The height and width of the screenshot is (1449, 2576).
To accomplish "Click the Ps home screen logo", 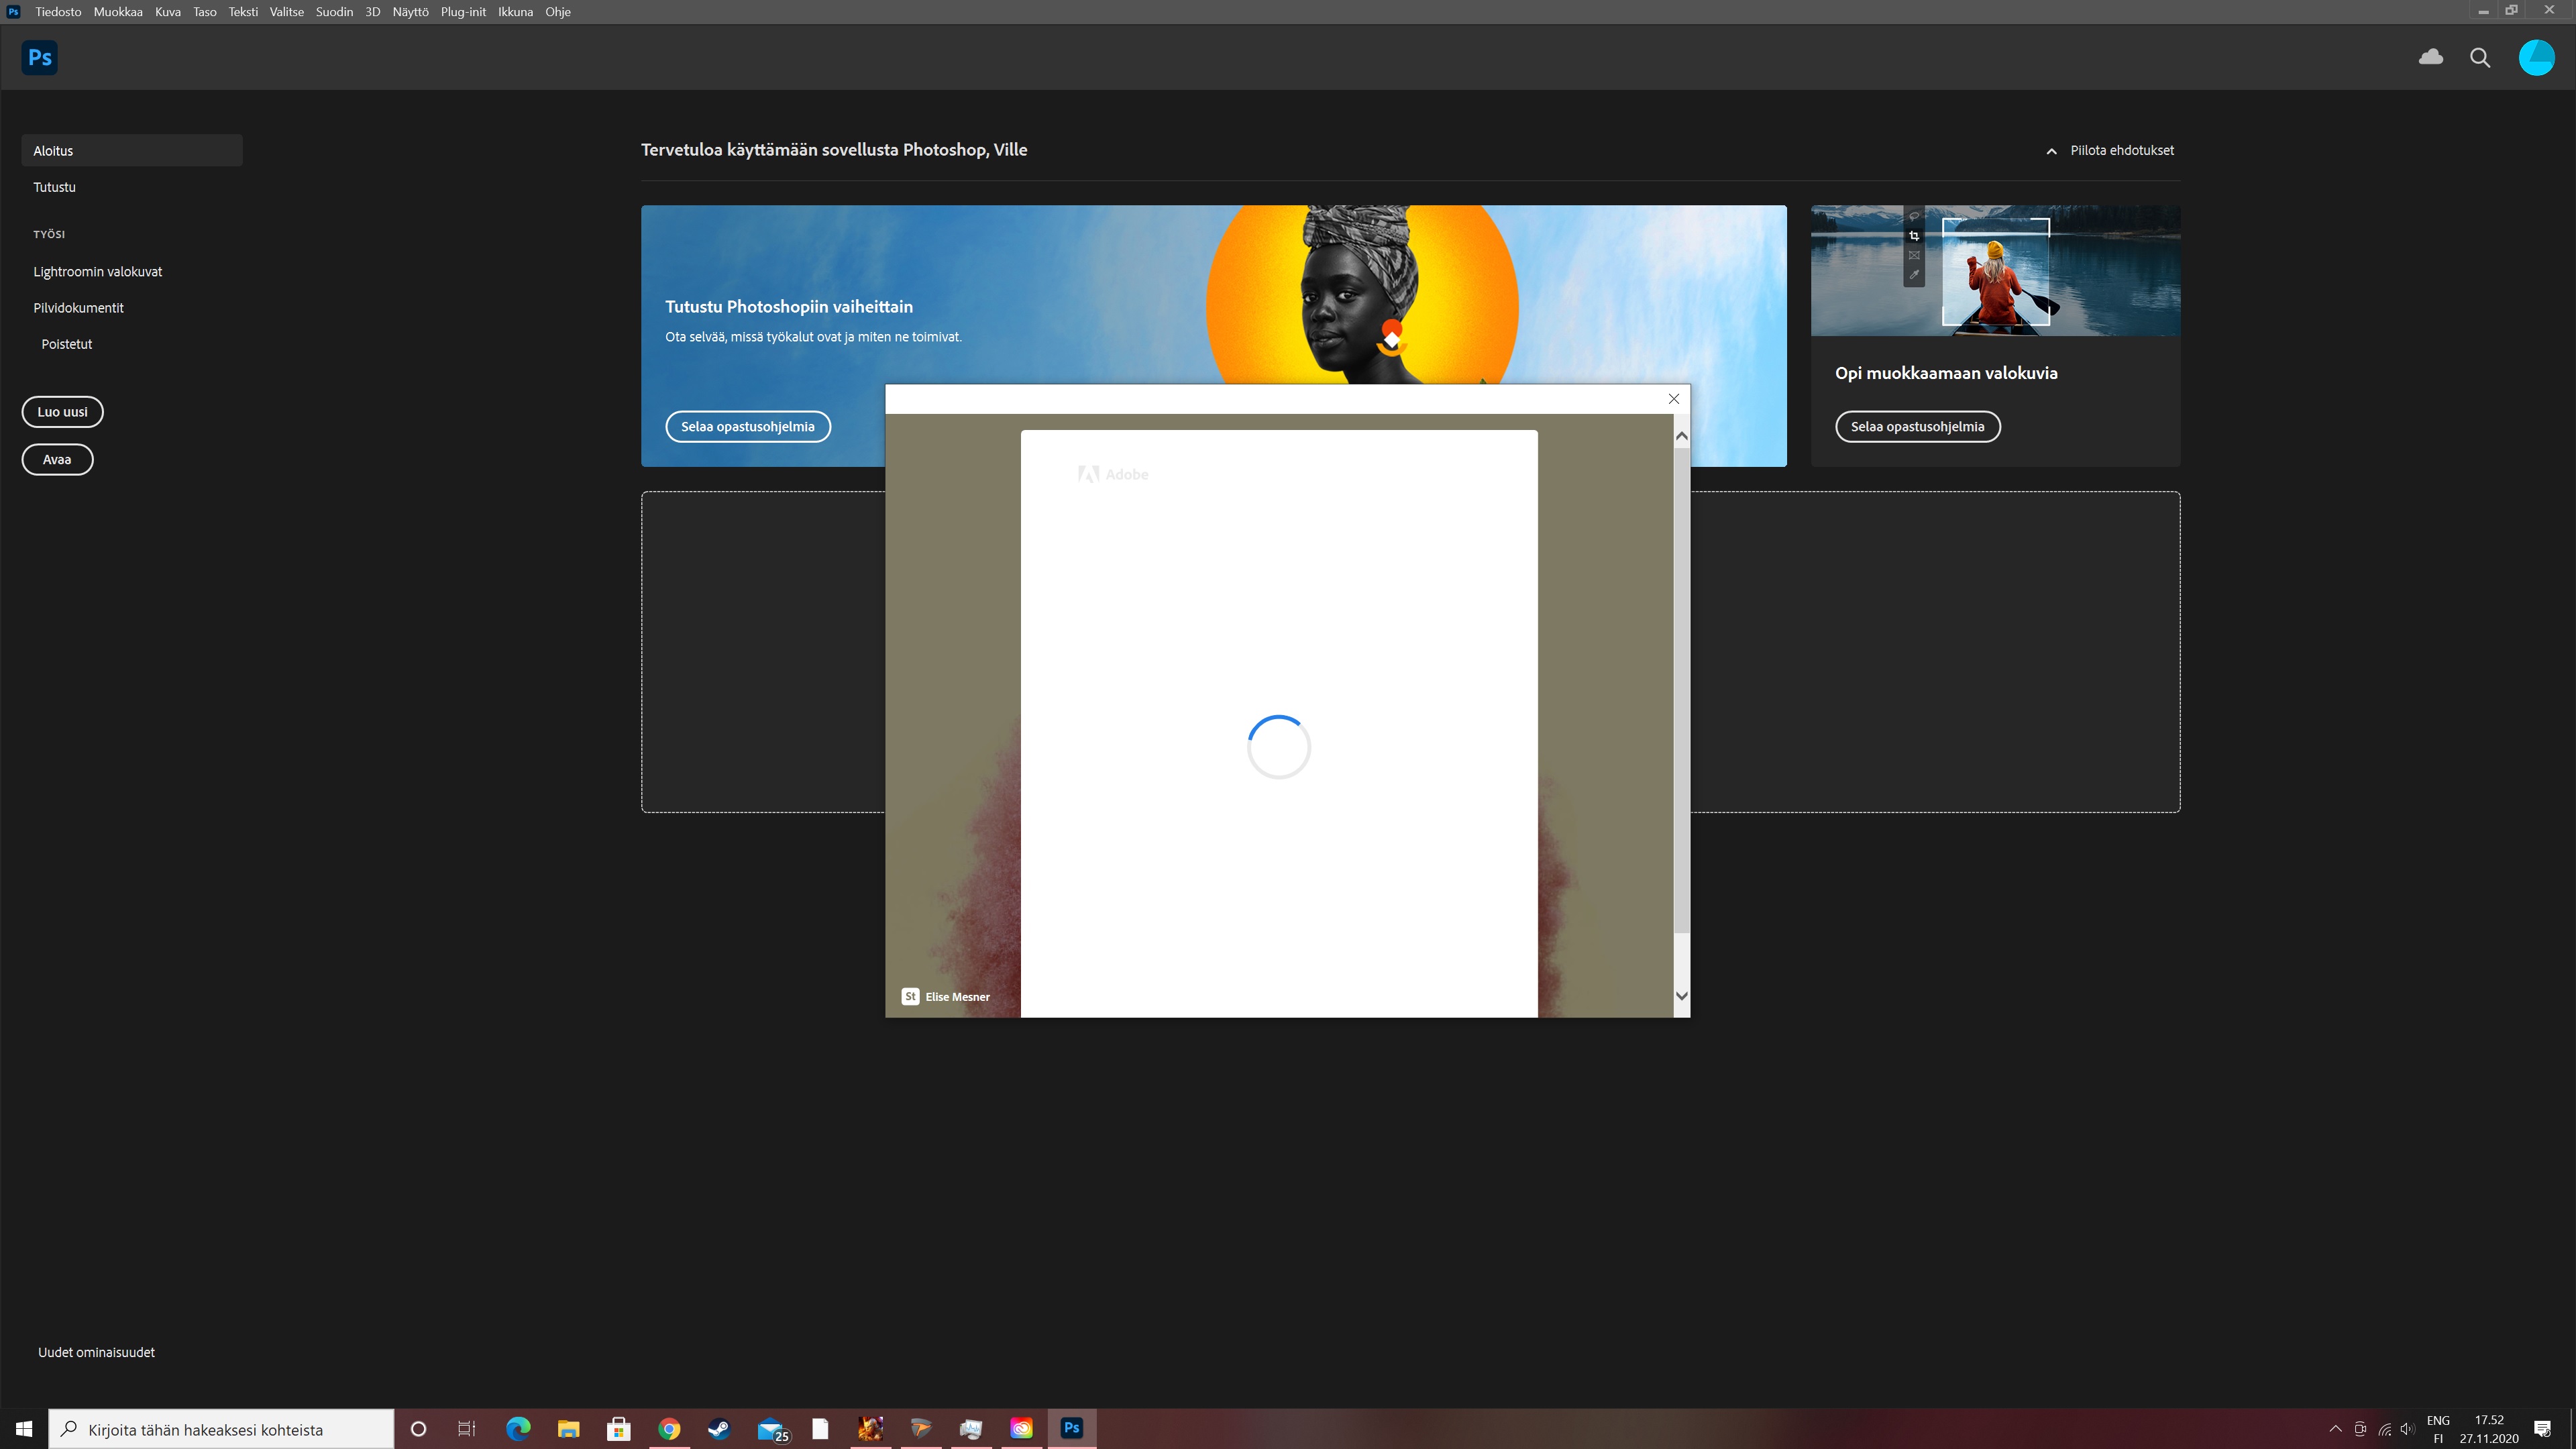I will 39,57.
